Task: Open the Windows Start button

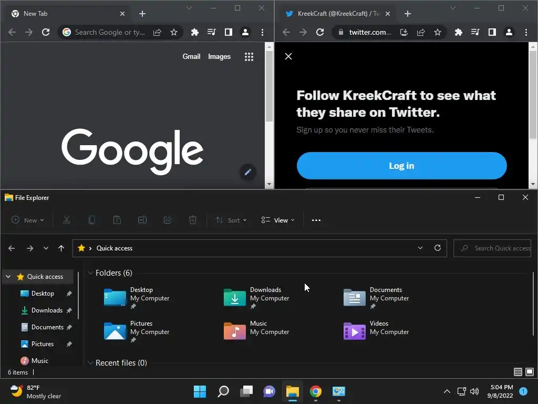Action: [200, 391]
